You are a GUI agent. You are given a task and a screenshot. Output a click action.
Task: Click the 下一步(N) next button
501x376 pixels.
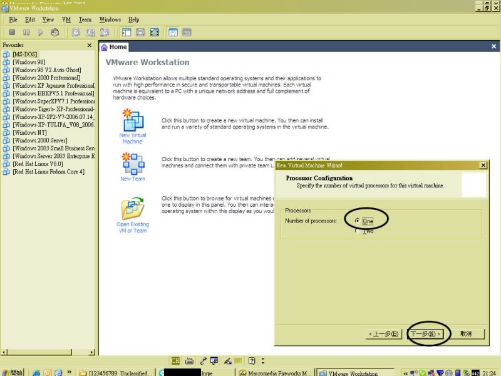click(x=425, y=334)
